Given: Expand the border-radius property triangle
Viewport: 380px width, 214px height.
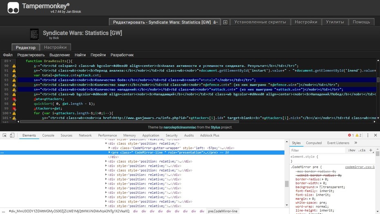Looking at the screenshot, I should click(x=322, y=179).
